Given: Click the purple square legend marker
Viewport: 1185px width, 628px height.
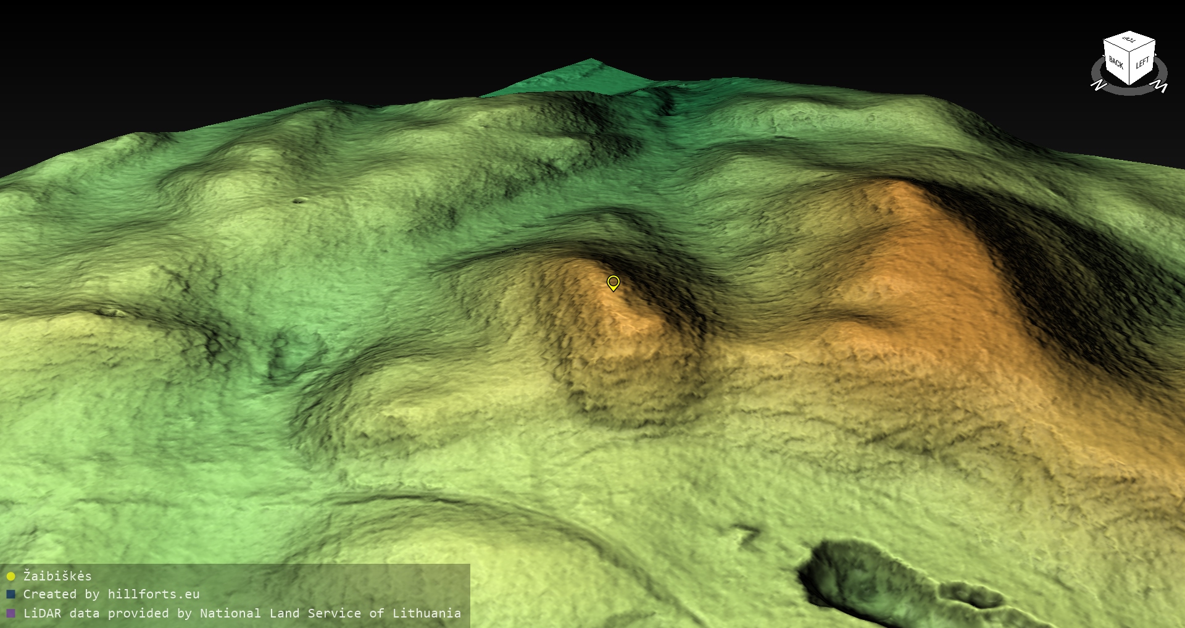Looking at the screenshot, I should (10, 614).
